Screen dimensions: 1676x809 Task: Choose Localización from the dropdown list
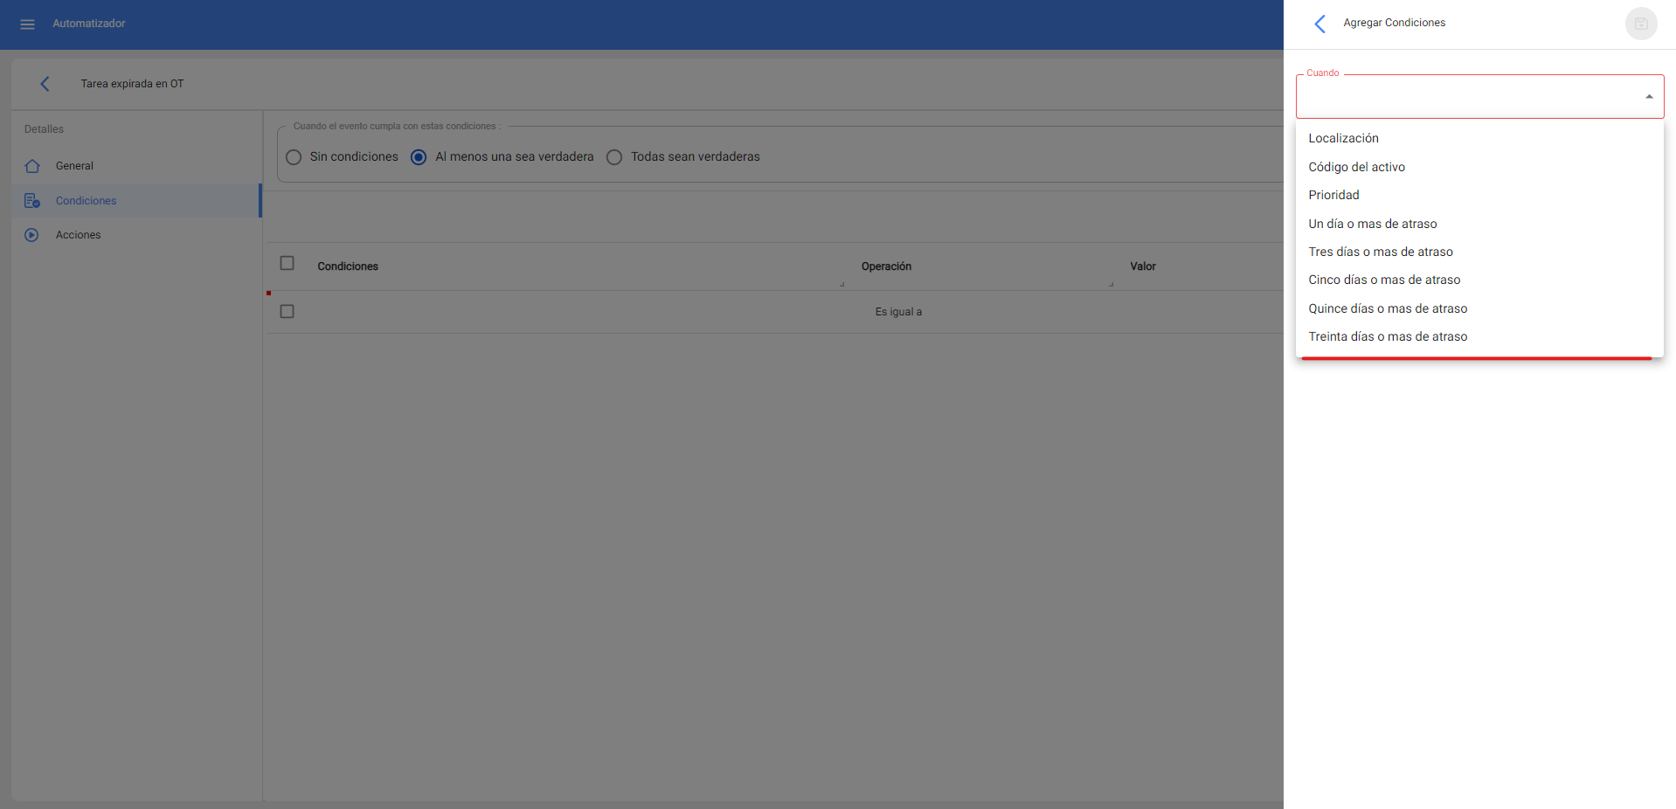[1343, 139]
